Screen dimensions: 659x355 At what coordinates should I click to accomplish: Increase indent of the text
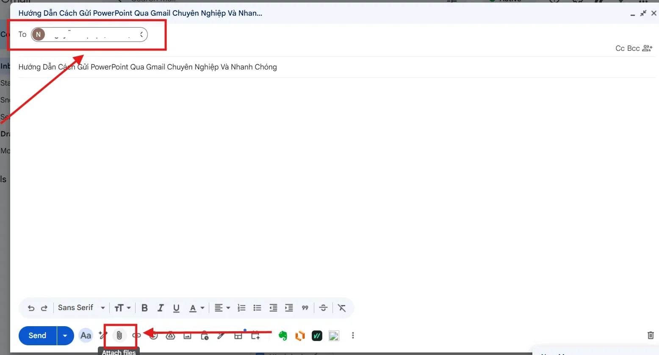289,308
